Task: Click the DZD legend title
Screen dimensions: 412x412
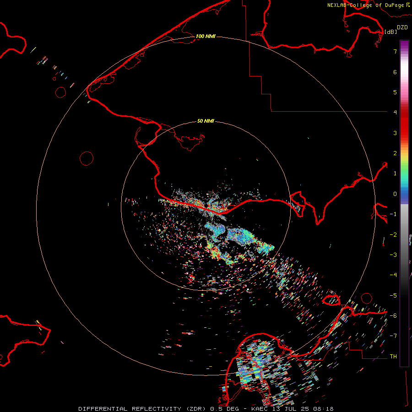Action: click(x=402, y=27)
